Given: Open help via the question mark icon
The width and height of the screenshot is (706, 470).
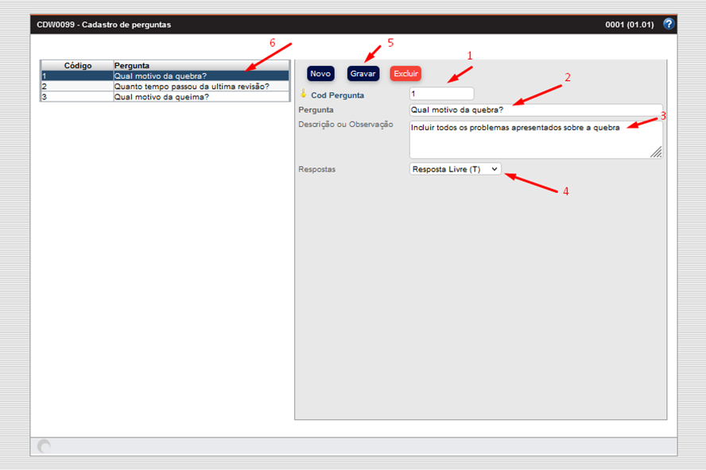Looking at the screenshot, I should pyautogui.click(x=669, y=24).
